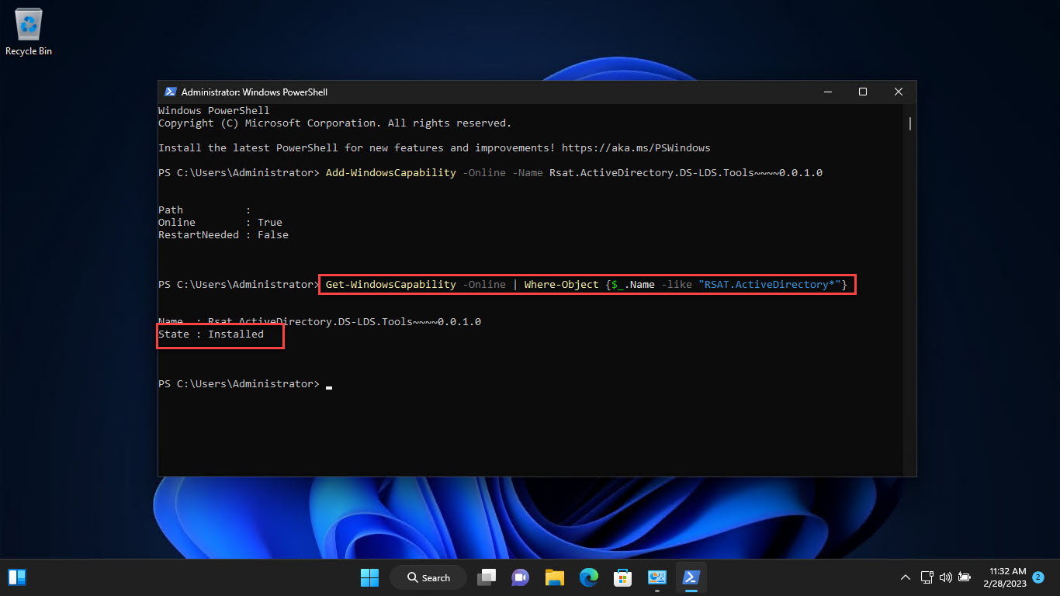Launch File Explorer from the taskbar
Image resolution: width=1060 pixels, height=596 pixels.
coord(554,577)
